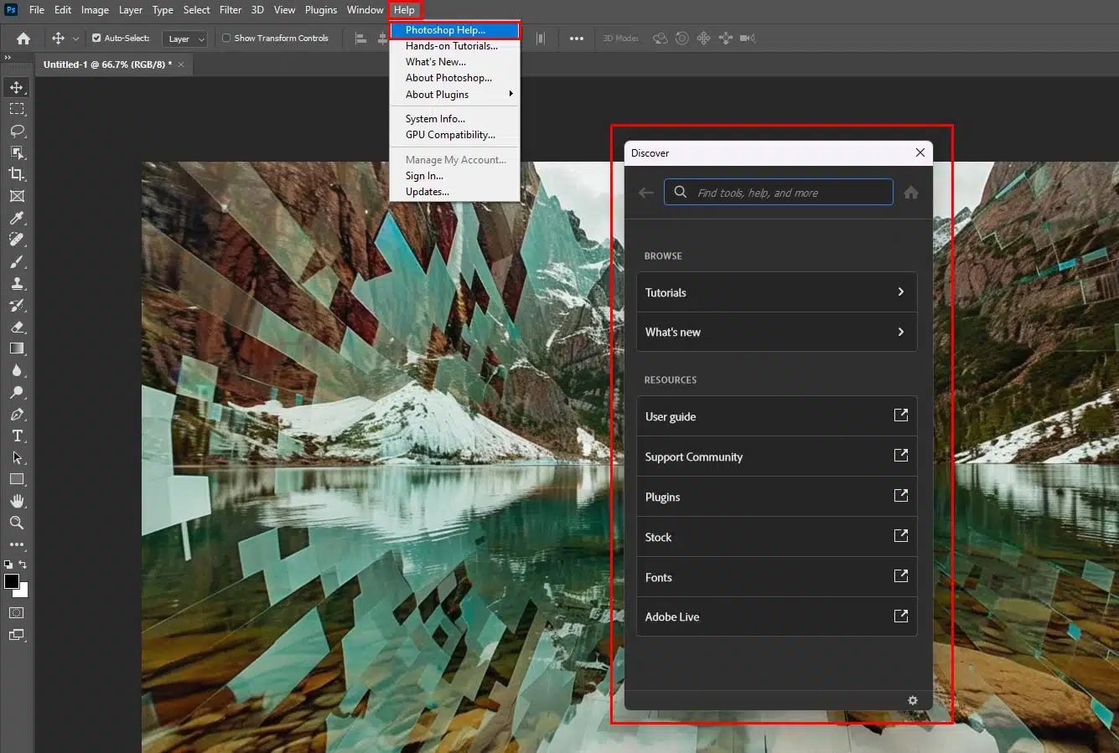Toggle the Auto-Select checkbox

click(x=96, y=39)
